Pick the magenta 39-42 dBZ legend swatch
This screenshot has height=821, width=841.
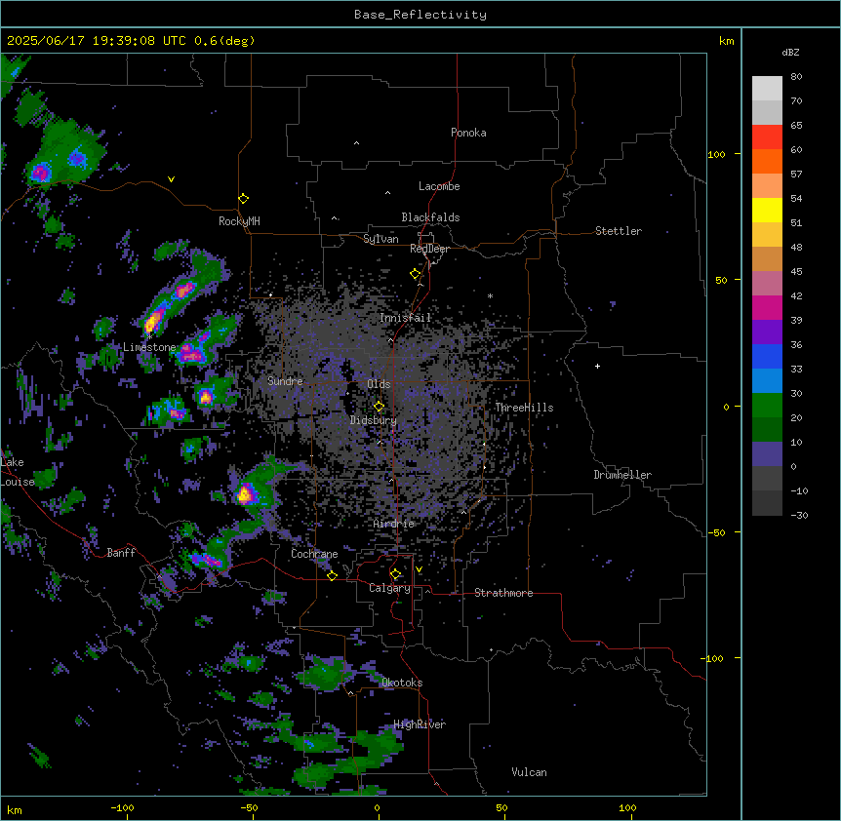[767, 307]
